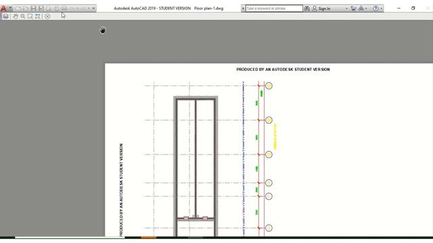
Task: Click the Open file icon
Action: [26, 9]
